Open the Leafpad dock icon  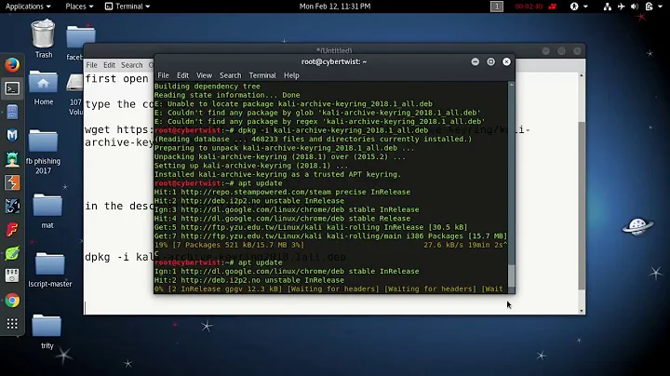[12, 253]
